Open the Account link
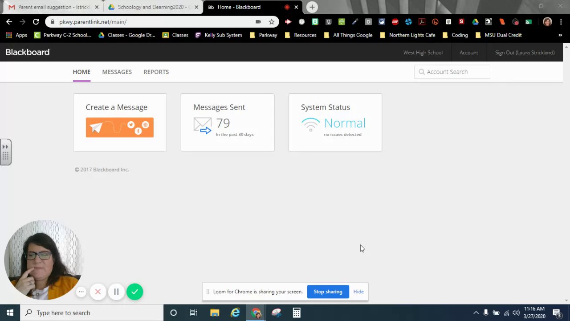 click(469, 53)
